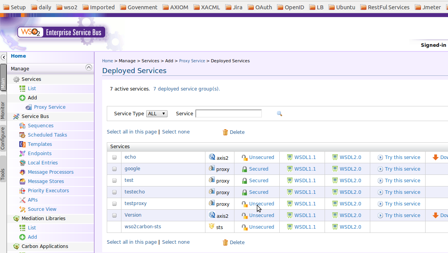Viewport: 448px width, 253px height.
Task: Click the Endpoints sidebar icon
Action: (22, 153)
